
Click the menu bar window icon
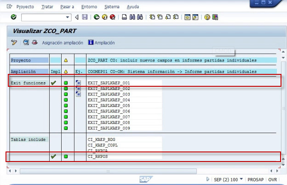[9, 6]
